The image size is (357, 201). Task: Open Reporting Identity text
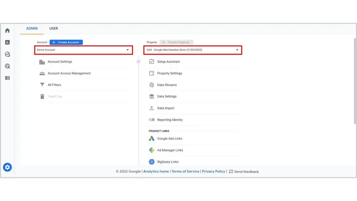(170, 120)
